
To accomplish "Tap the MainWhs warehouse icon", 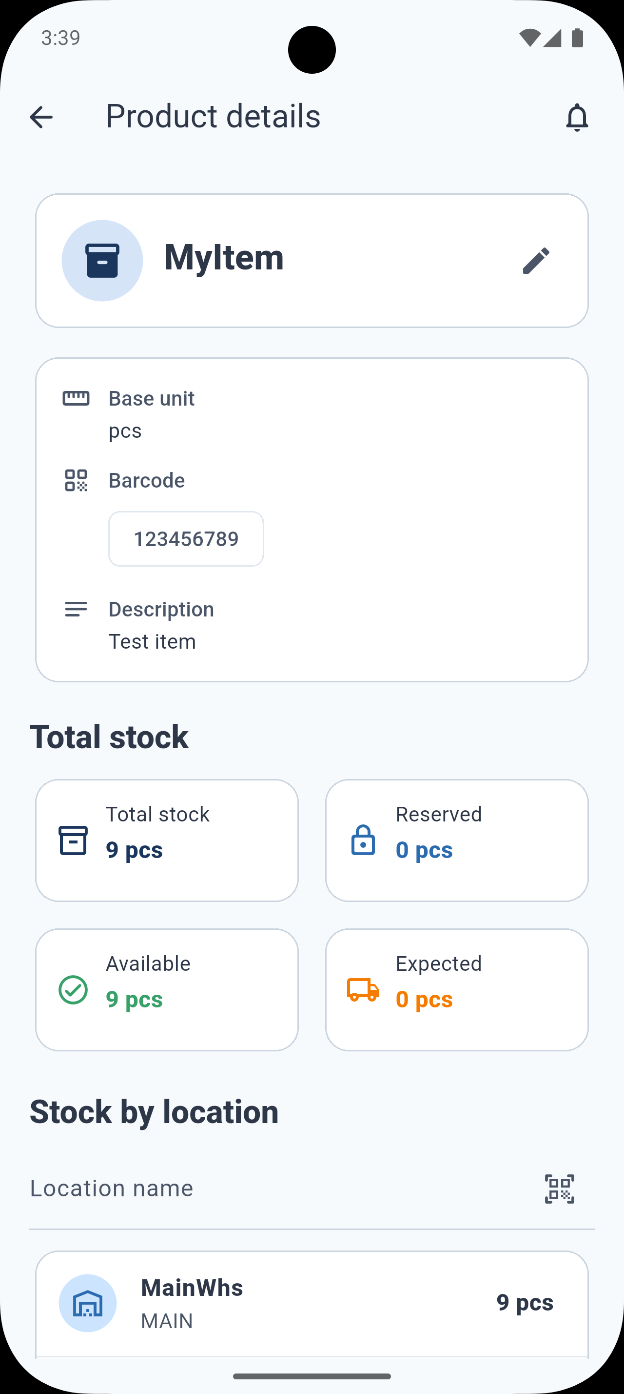I will (88, 1303).
